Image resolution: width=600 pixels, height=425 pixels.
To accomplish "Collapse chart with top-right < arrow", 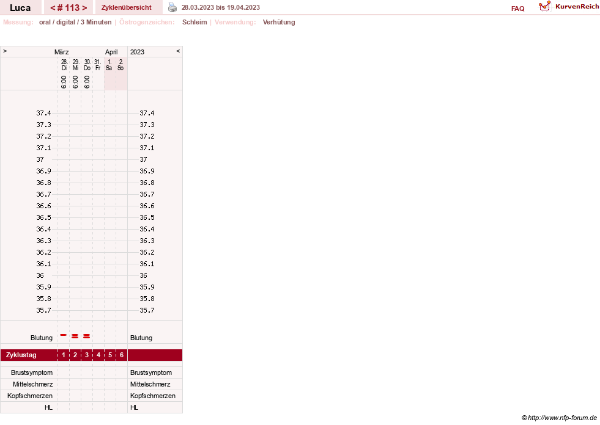I will [178, 51].
